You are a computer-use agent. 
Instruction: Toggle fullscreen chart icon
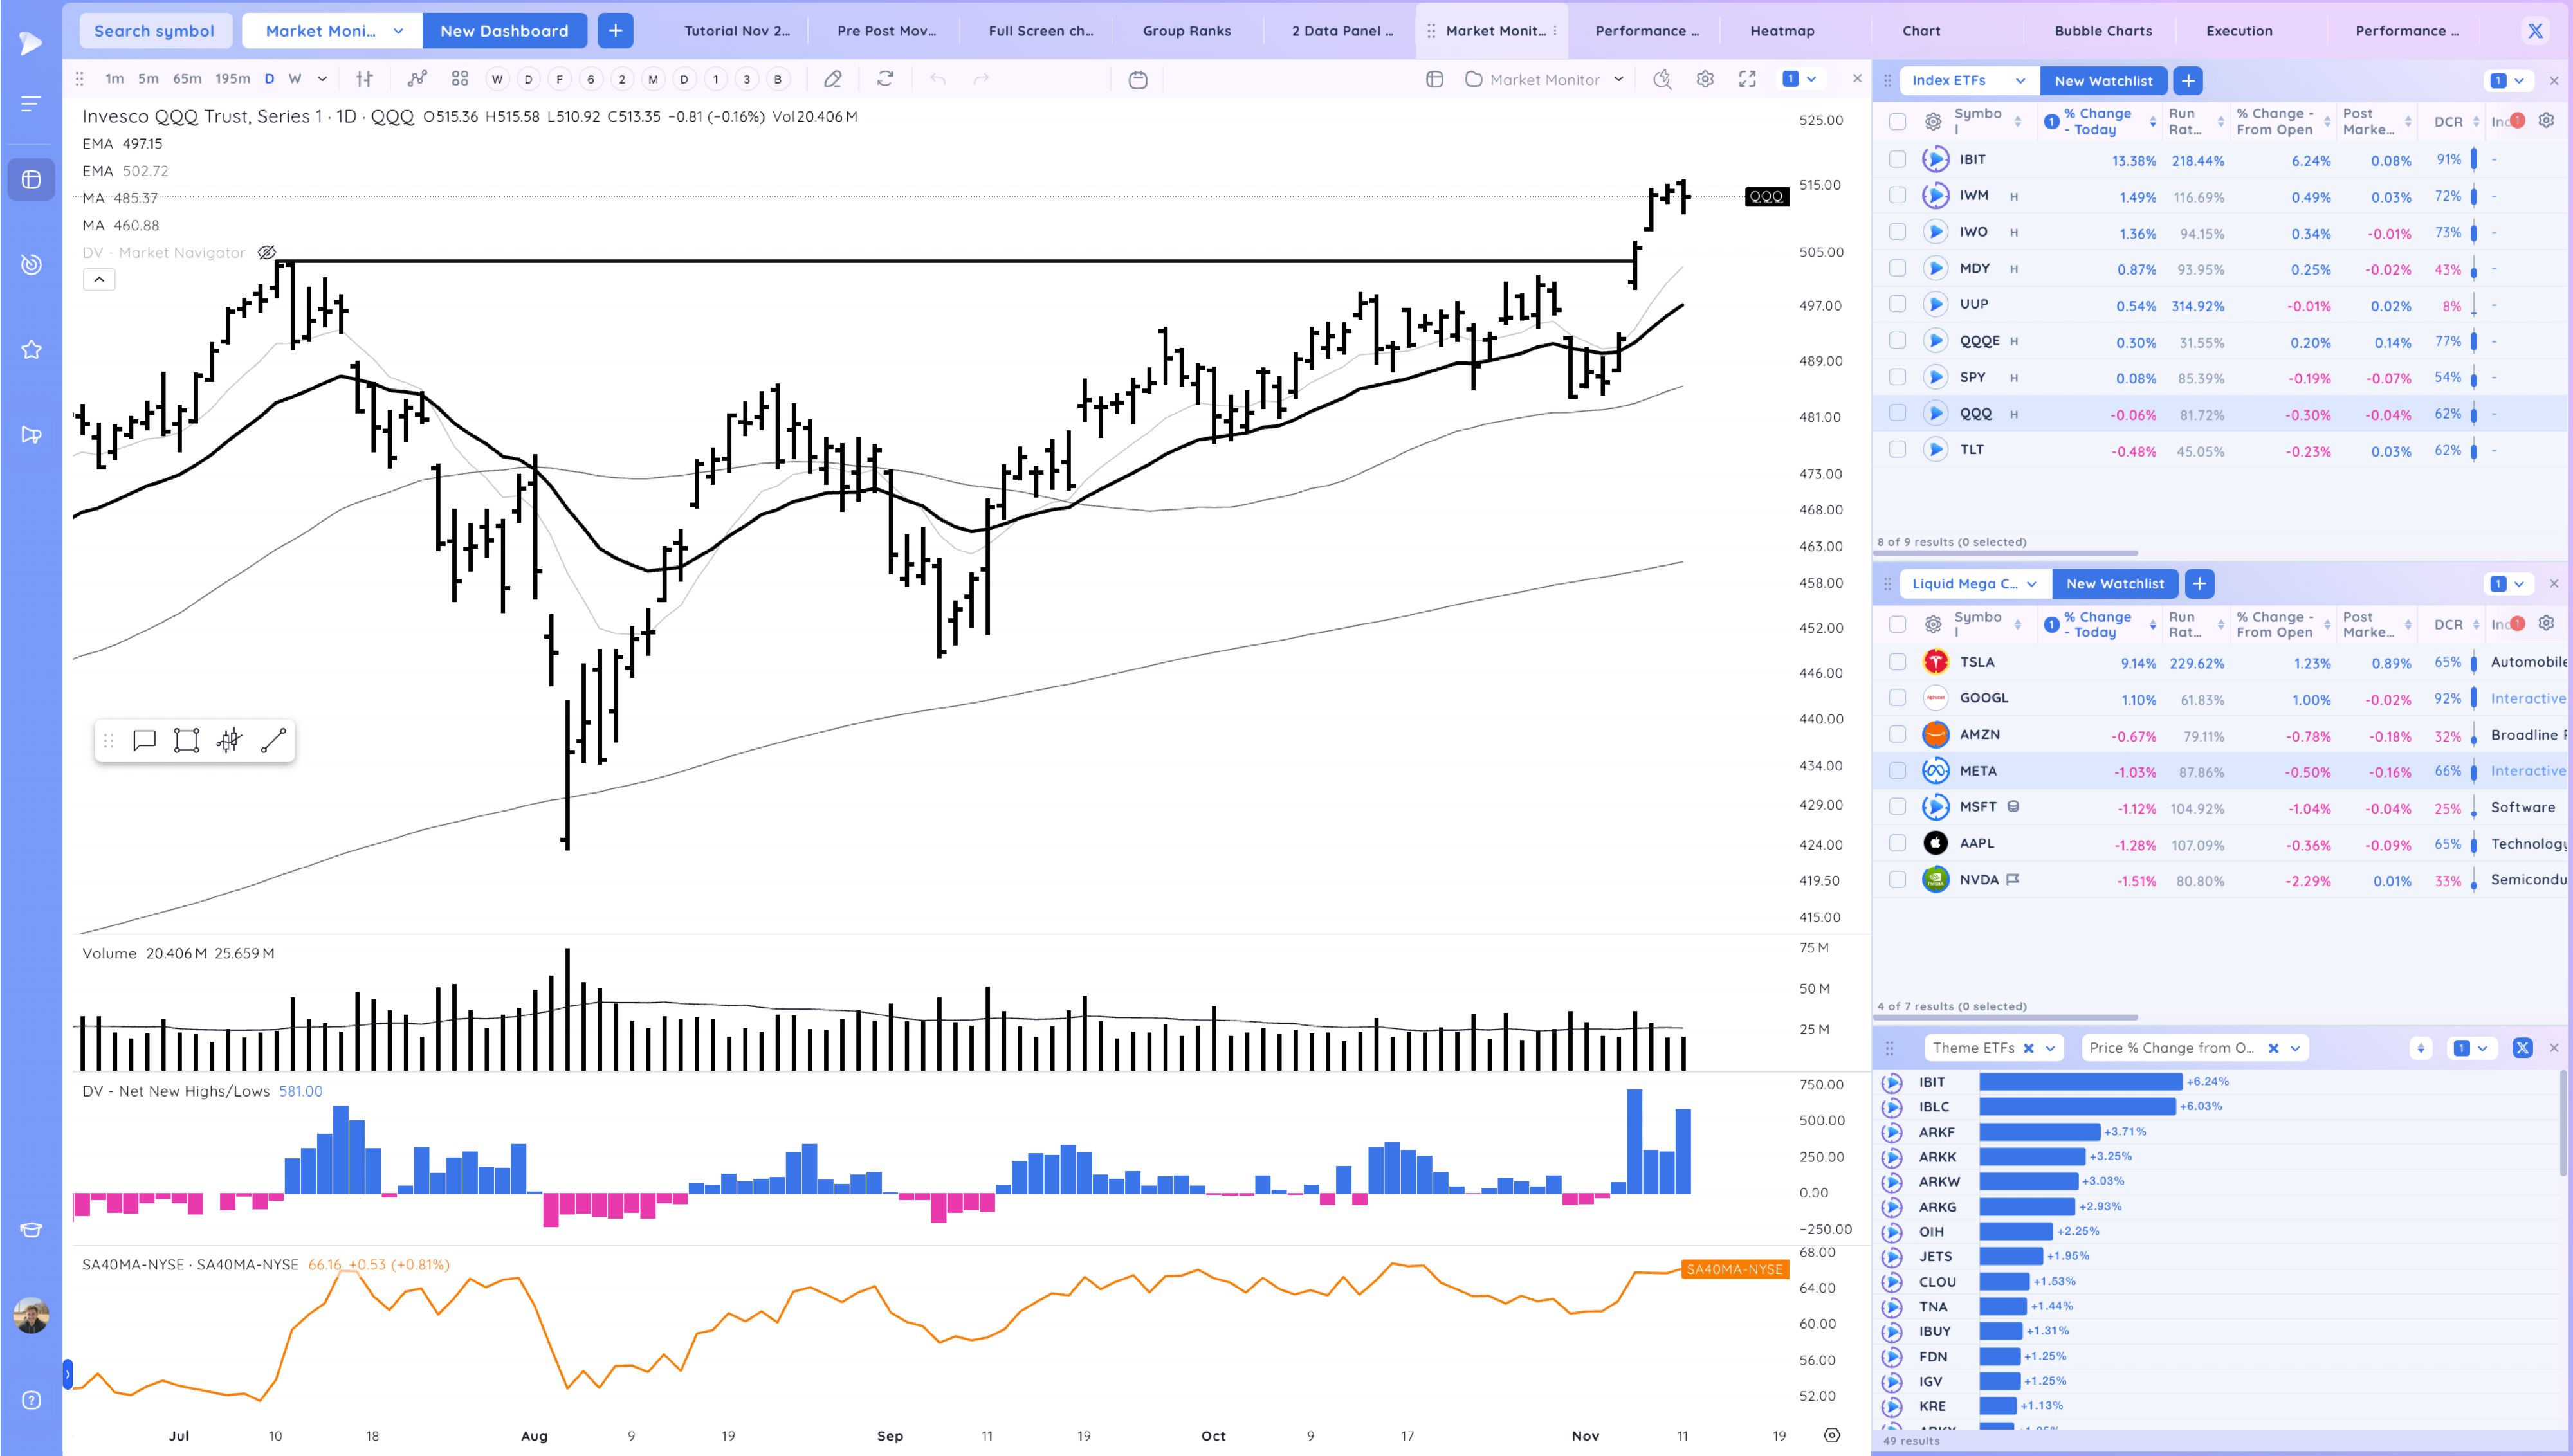pyautogui.click(x=1747, y=79)
